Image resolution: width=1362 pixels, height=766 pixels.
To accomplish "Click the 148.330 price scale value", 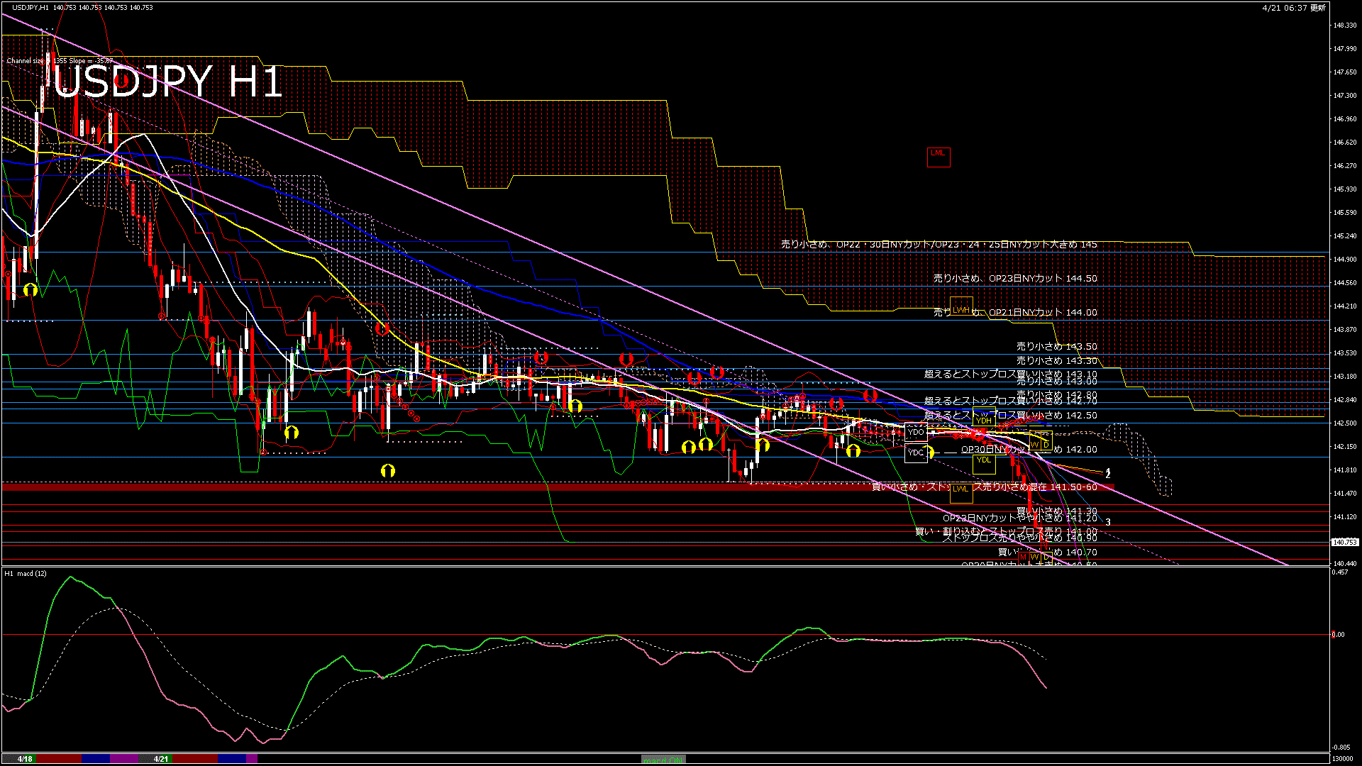I will (x=1345, y=26).
